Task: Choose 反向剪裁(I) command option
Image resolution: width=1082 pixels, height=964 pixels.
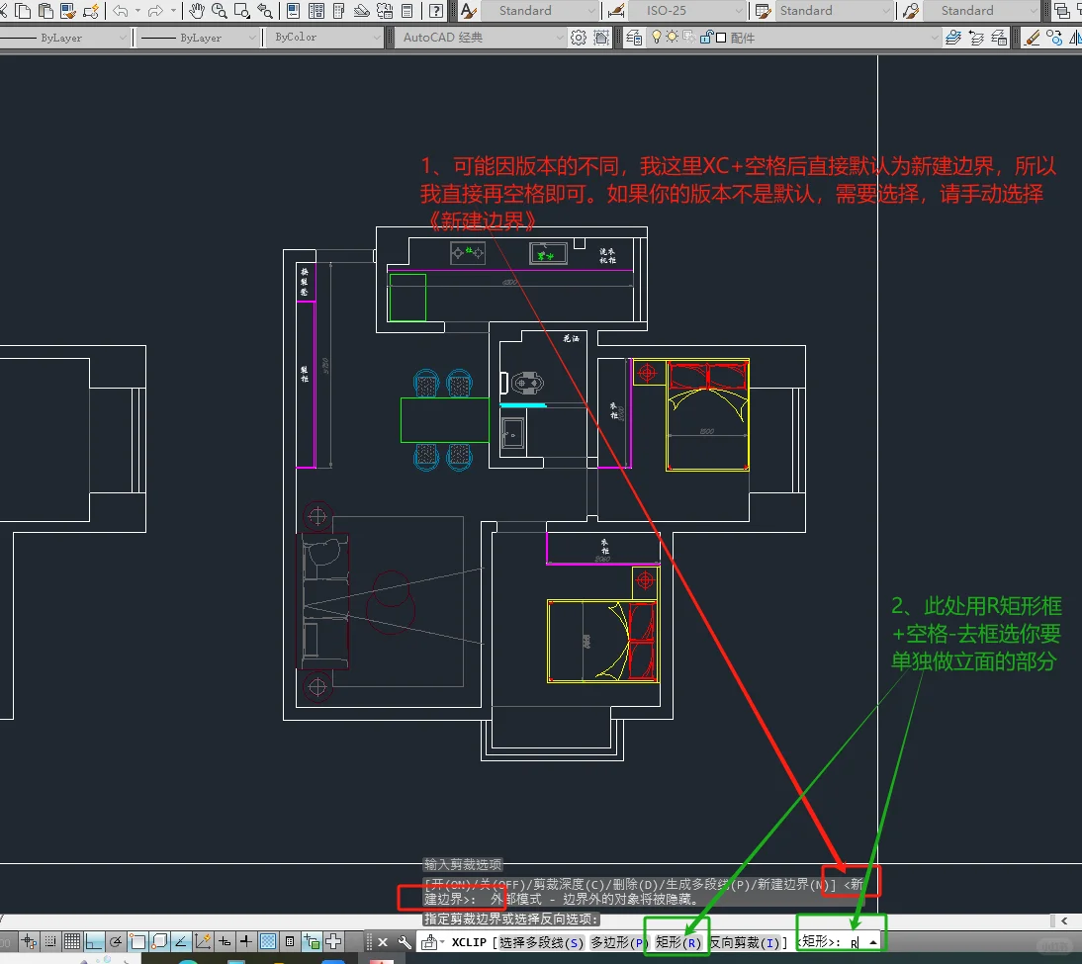Action: 745,942
